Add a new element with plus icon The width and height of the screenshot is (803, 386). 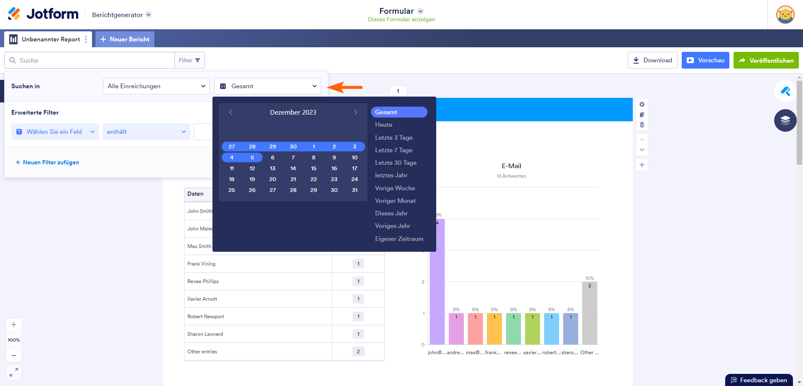[x=642, y=165]
